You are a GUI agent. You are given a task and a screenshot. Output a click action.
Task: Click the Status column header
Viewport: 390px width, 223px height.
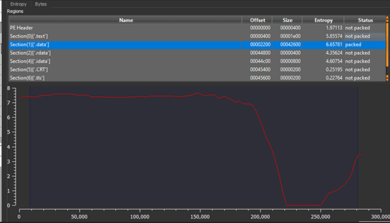365,20
